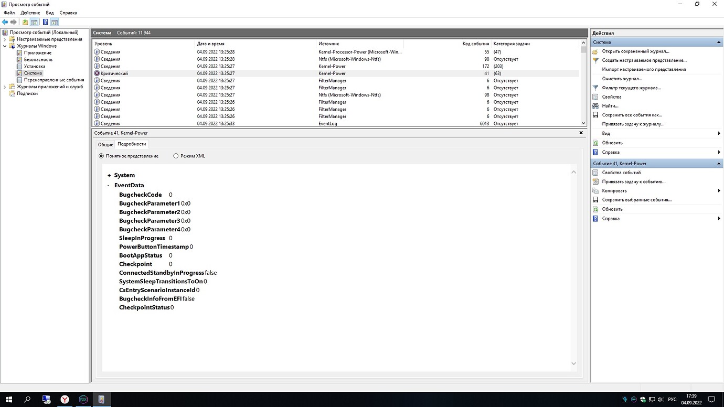
Task: Click the floppy icon for Сохранить все события как
Action: [595, 115]
